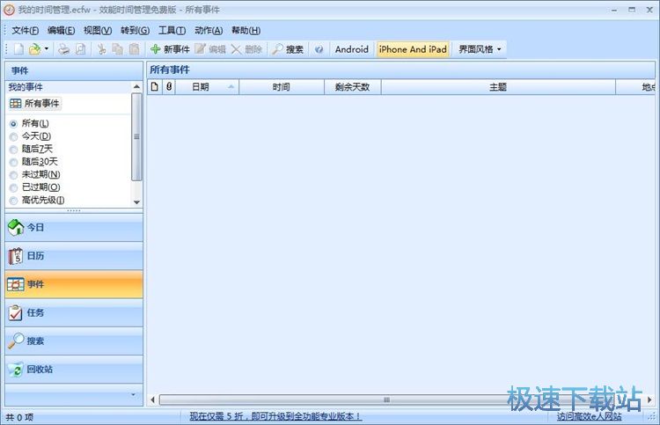The height and width of the screenshot is (425, 660).
Task: Sort by 日期 column header
Action: (207, 87)
